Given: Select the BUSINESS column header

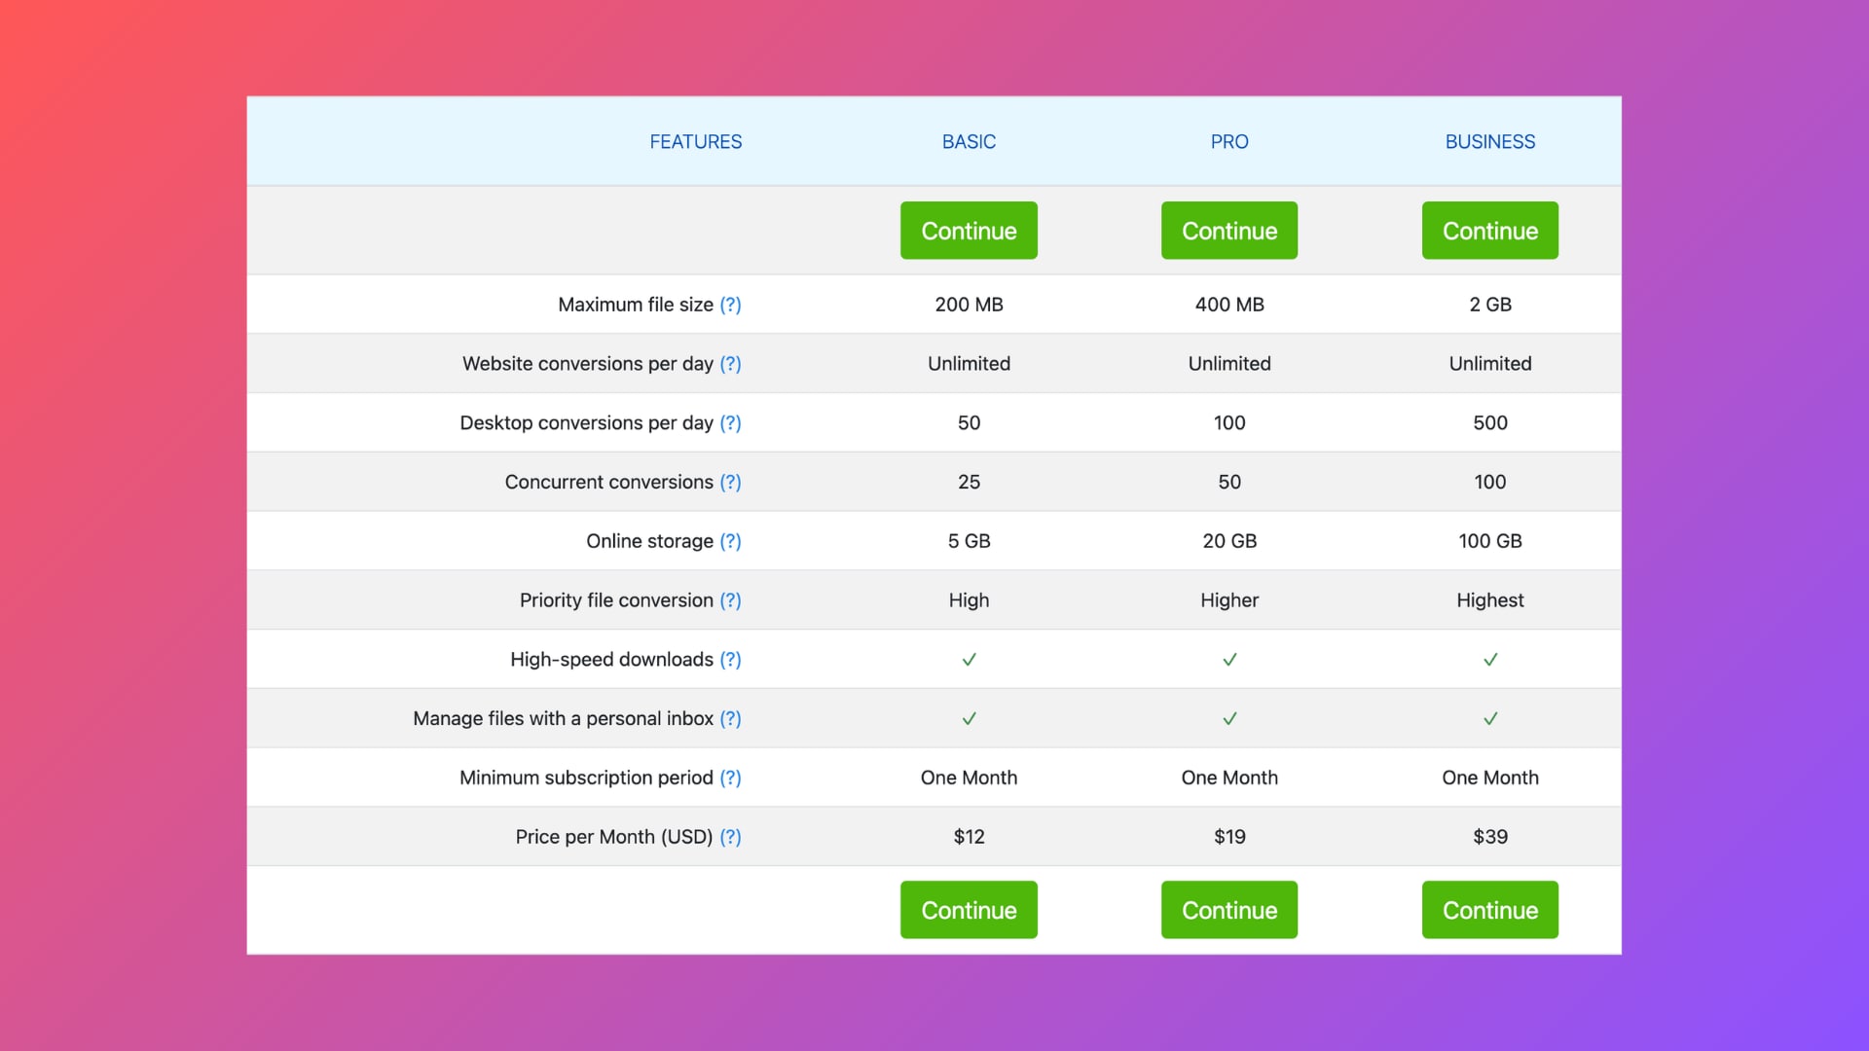Looking at the screenshot, I should pyautogui.click(x=1490, y=142).
